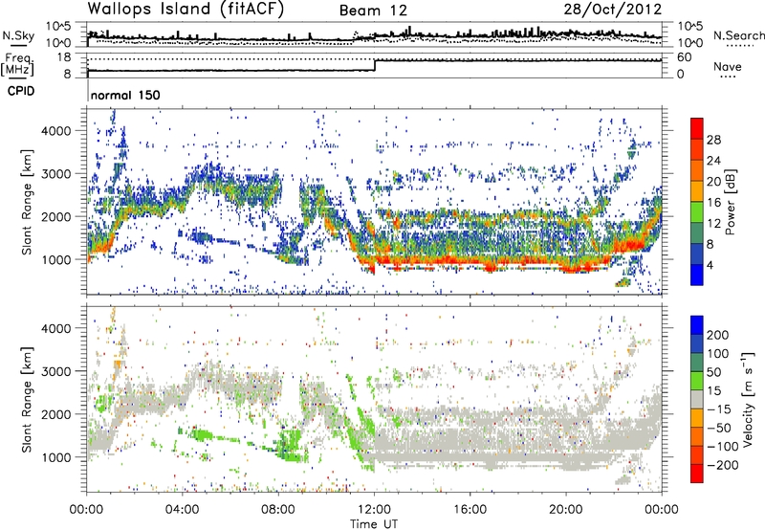The width and height of the screenshot is (765, 530).
Task: Click the "18" frequency tick label
Action: pyautogui.click(x=64, y=57)
